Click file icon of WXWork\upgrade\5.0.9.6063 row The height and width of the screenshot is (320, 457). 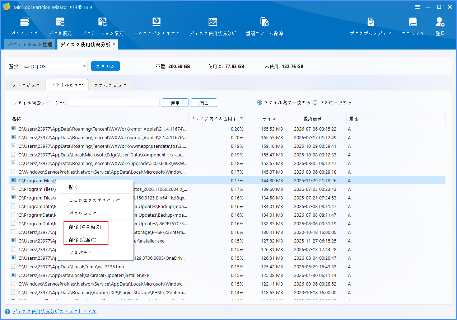pyautogui.click(x=13, y=163)
